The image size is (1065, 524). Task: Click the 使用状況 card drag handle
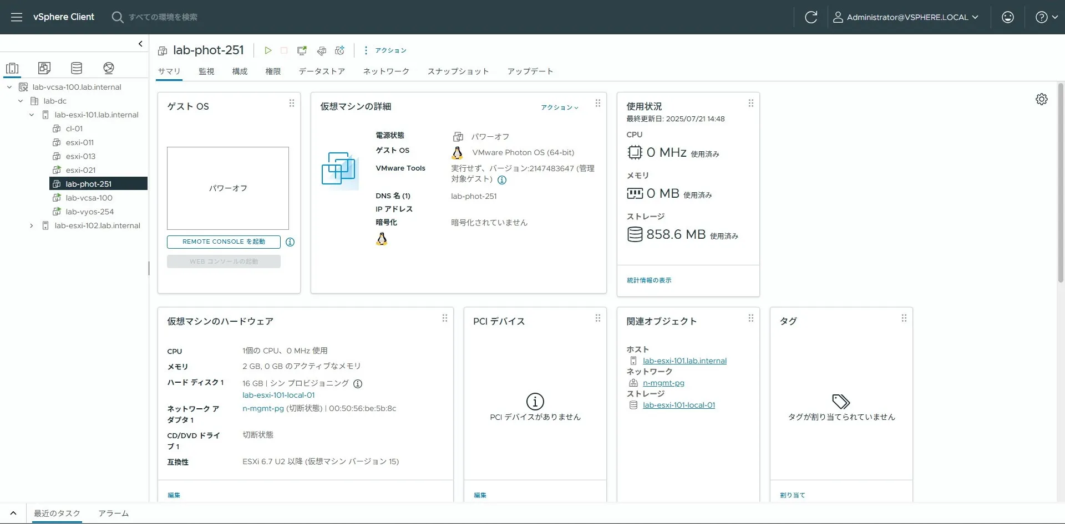[x=751, y=104]
